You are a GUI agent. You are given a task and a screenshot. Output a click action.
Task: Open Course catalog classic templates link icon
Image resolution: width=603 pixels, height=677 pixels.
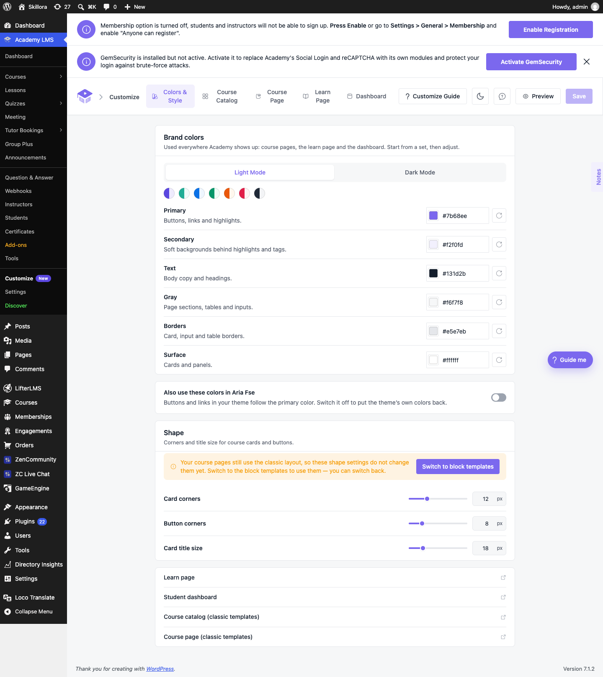pos(503,617)
